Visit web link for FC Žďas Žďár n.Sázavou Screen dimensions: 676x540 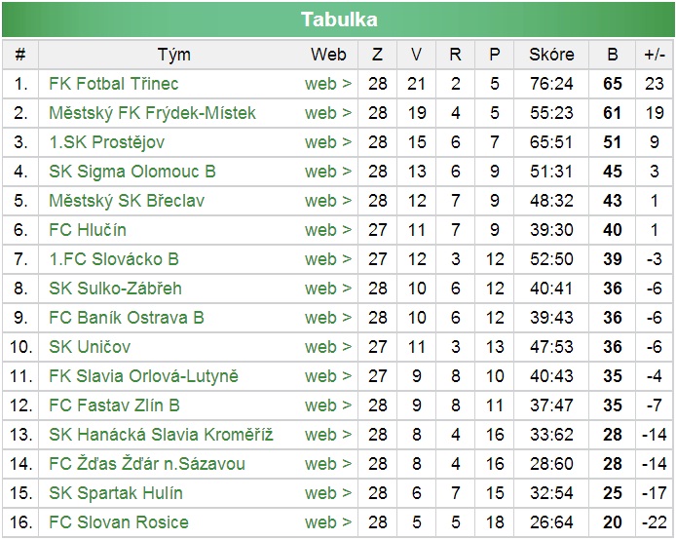point(328,464)
